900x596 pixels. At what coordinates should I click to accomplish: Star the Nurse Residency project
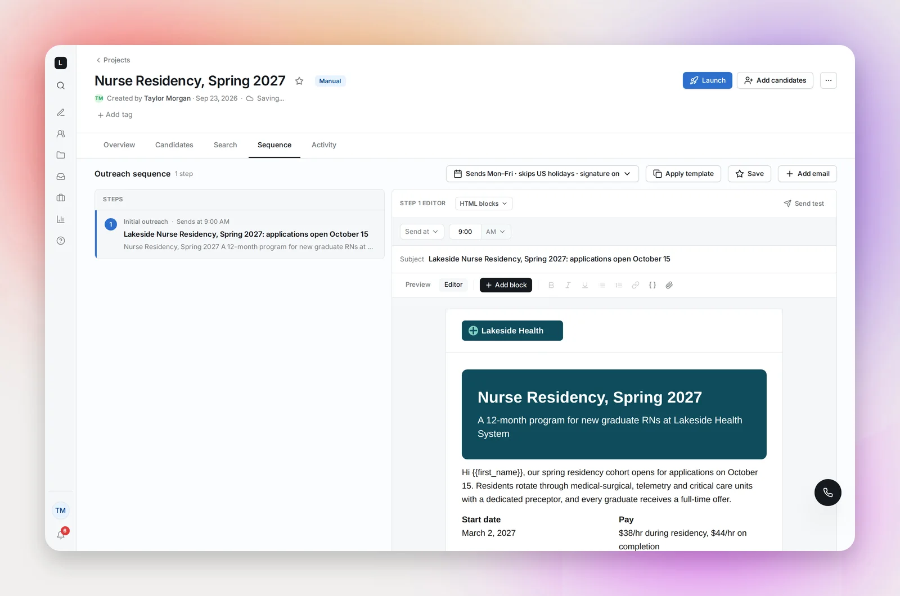[299, 81]
